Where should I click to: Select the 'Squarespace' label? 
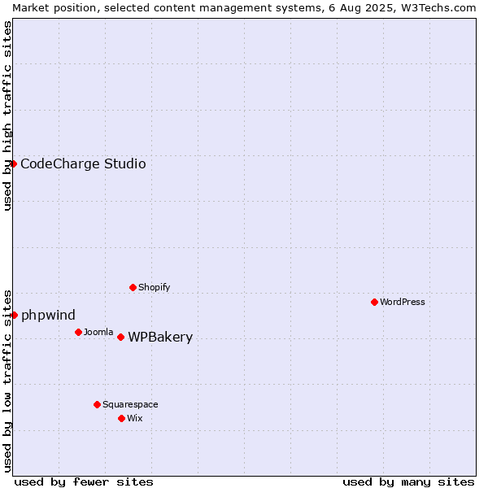pyautogui.click(x=130, y=404)
